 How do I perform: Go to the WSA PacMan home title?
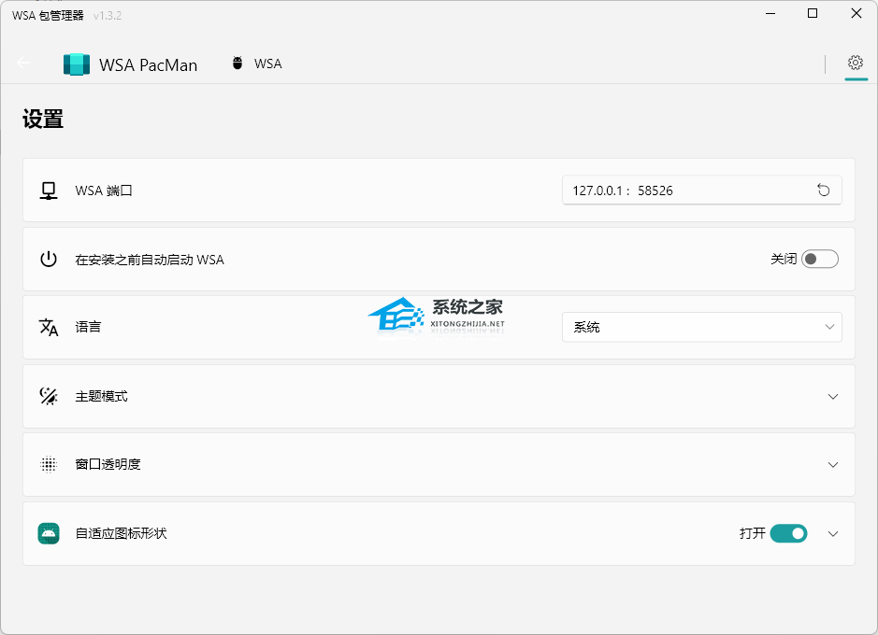[x=148, y=65]
